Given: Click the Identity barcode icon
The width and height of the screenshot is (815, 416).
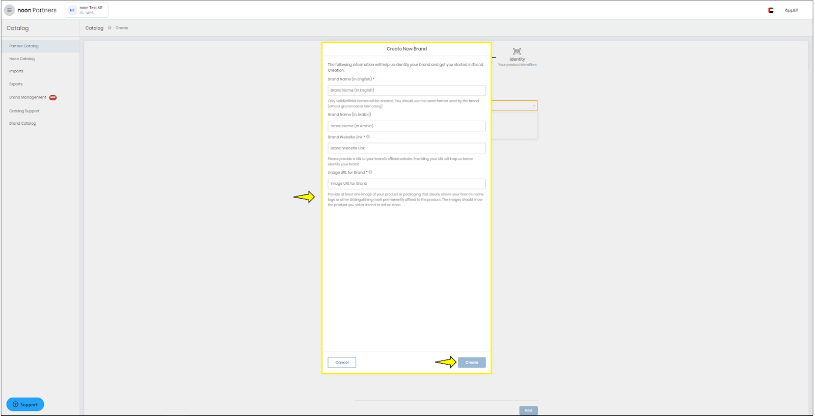Looking at the screenshot, I should [517, 51].
